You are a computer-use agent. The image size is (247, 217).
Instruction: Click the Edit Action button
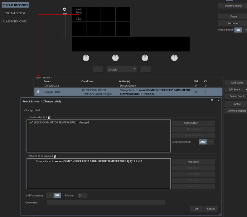tap(193, 168)
